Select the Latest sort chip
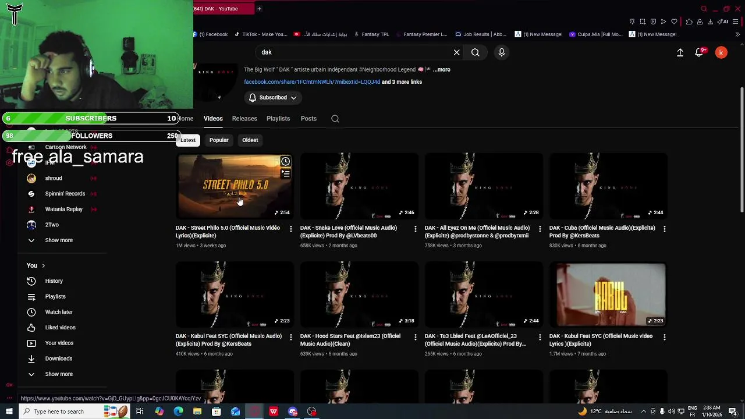The image size is (745, 419). click(x=188, y=140)
